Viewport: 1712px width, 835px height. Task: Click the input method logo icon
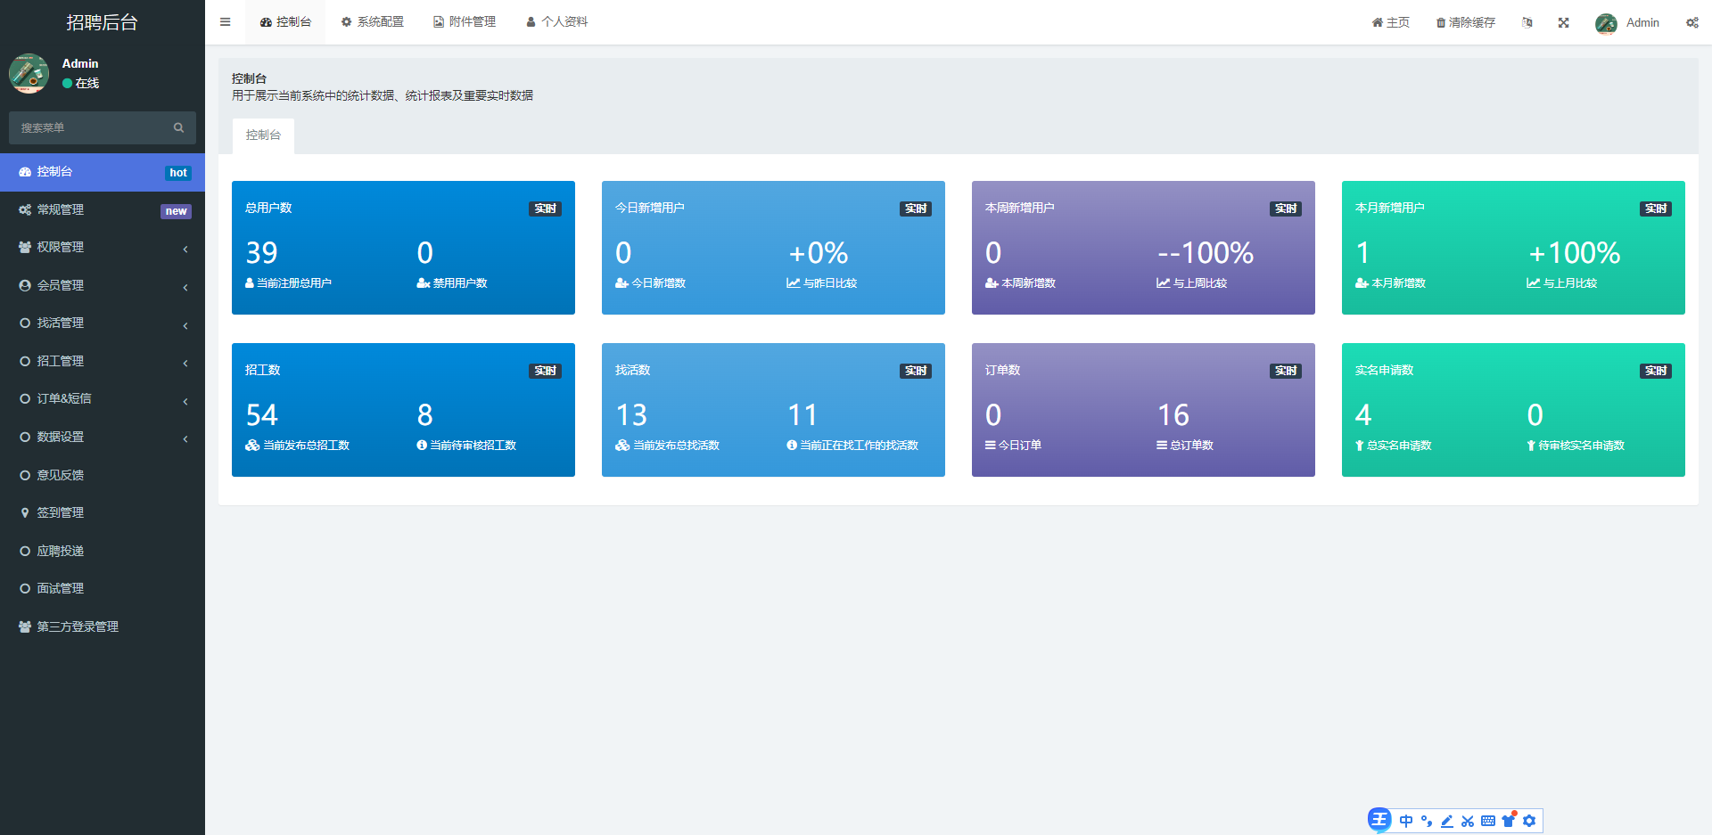point(1379,820)
